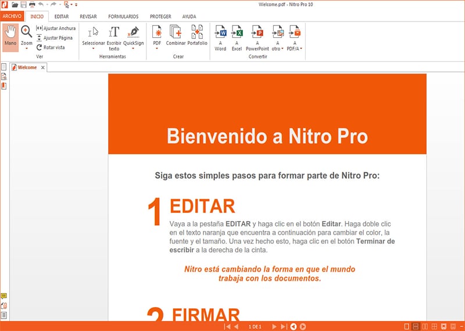Toggle continuous page view layout
Screen dimensions: 465x331
click(x=415, y=326)
